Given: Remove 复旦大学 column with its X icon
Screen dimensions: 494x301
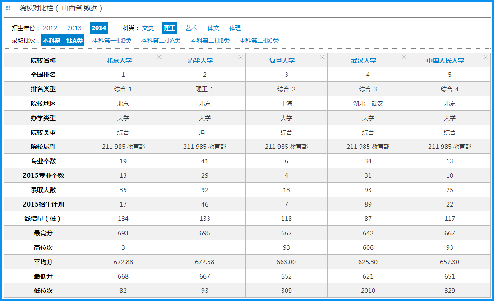Looking at the screenshot, I should coord(323,57).
